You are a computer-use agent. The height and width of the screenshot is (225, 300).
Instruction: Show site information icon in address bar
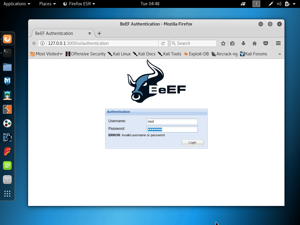(42, 43)
